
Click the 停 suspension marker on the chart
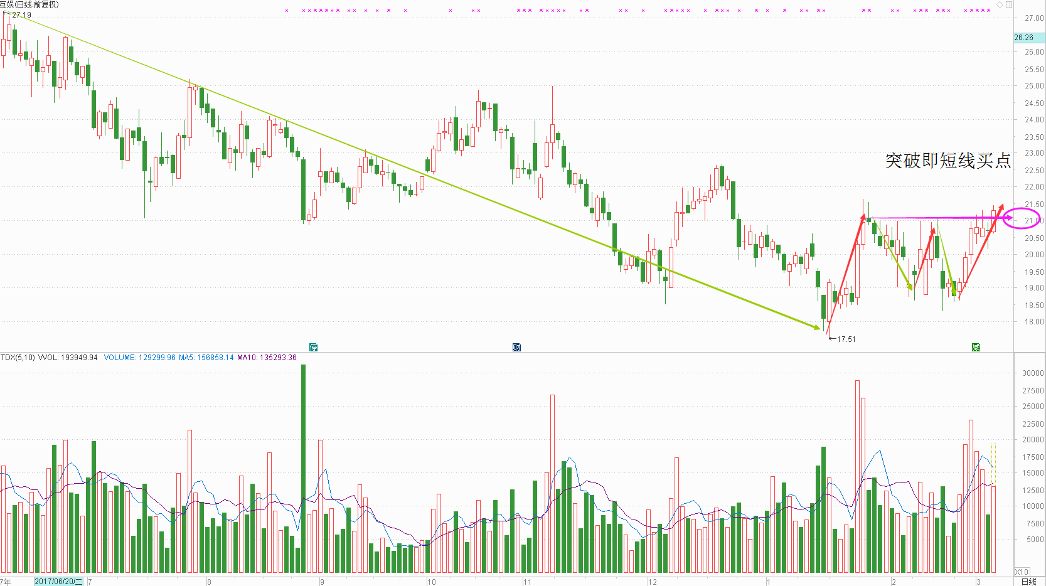pos(313,347)
